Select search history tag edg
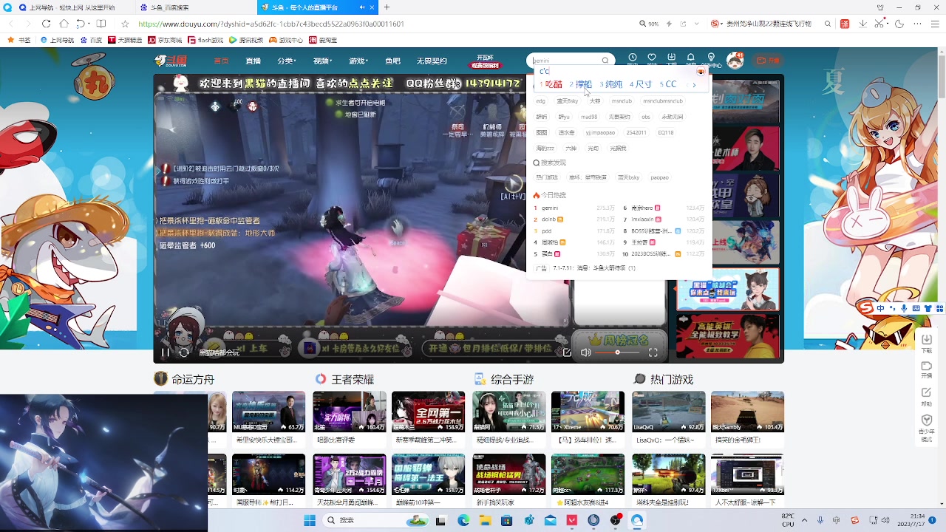946x532 pixels. pos(541,101)
